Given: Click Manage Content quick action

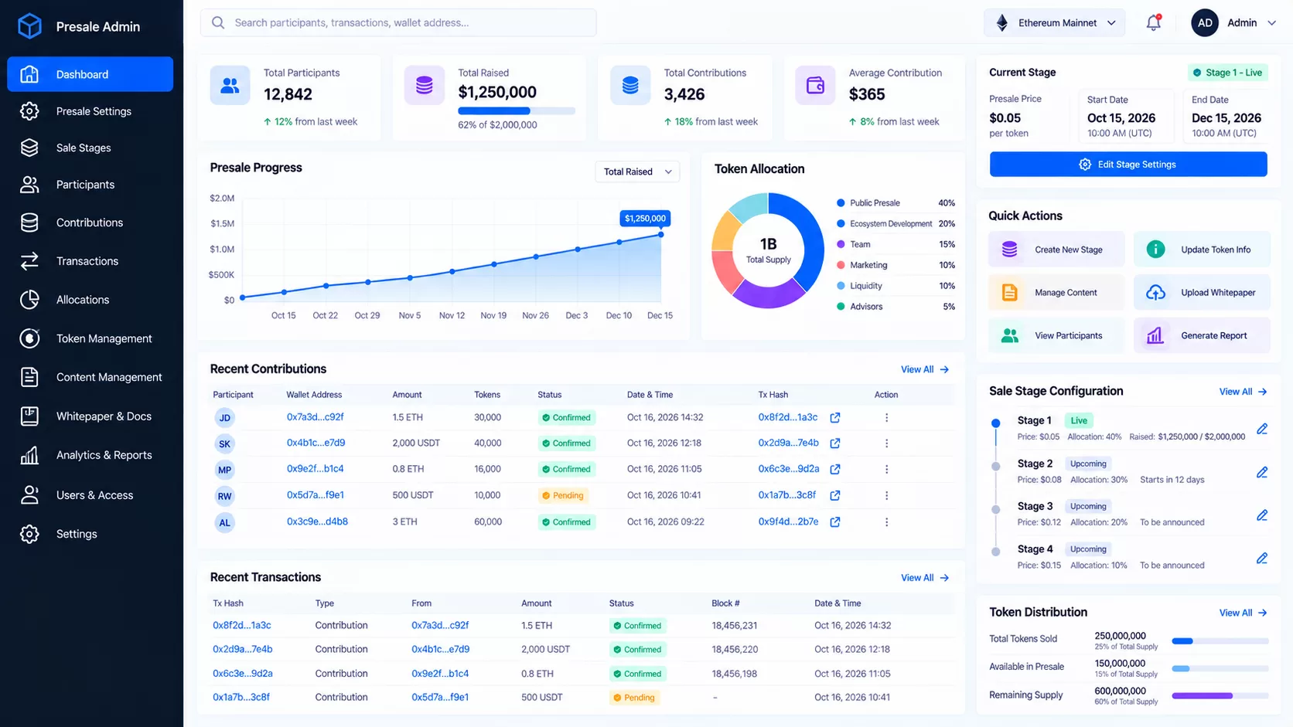Looking at the screenshot, I should click(1056, 293).
